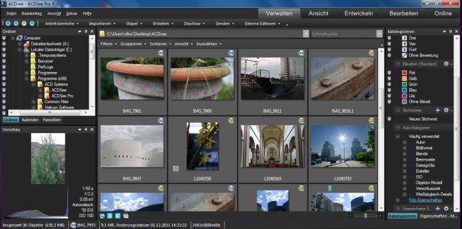The height and width of the screenshot is (229, 462).
Task: Click the grey compare images icon below thumbnails
Action: tap(126, 216)
